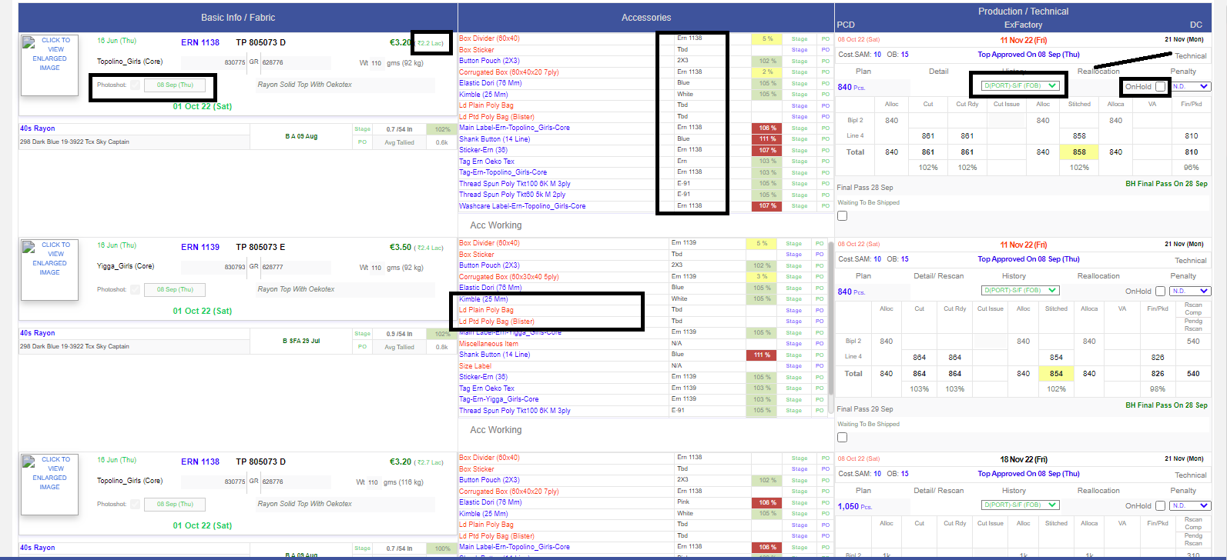
Task: Click the Final Pass 29 Sep text
Action: point(865,409)
